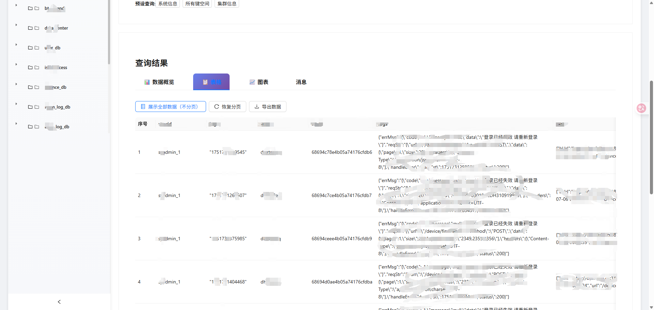
Task: Click ID cell 68694ceeee4b05a74176cfdb9
Action: click(x=342, y=239)
